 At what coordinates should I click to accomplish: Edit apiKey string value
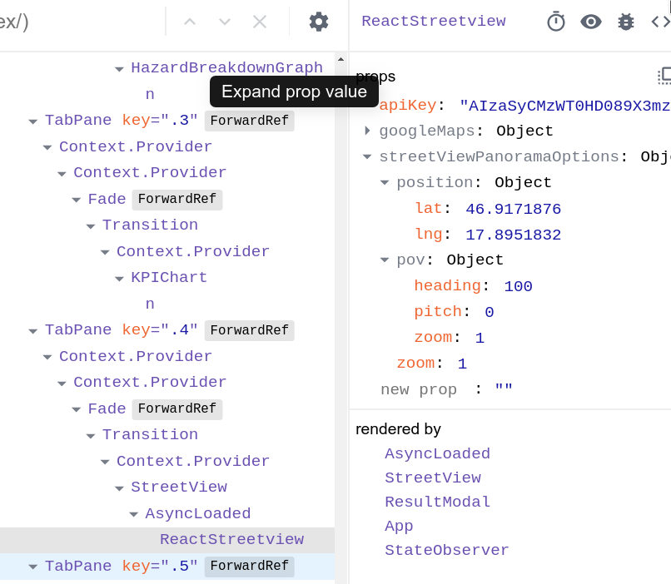[x=565, y=106]
